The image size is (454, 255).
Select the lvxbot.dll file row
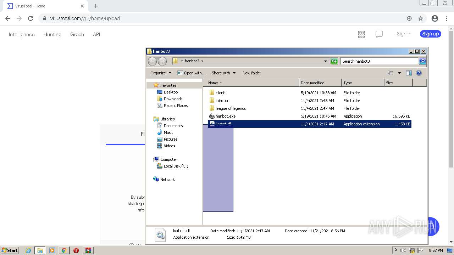(310, 124)
